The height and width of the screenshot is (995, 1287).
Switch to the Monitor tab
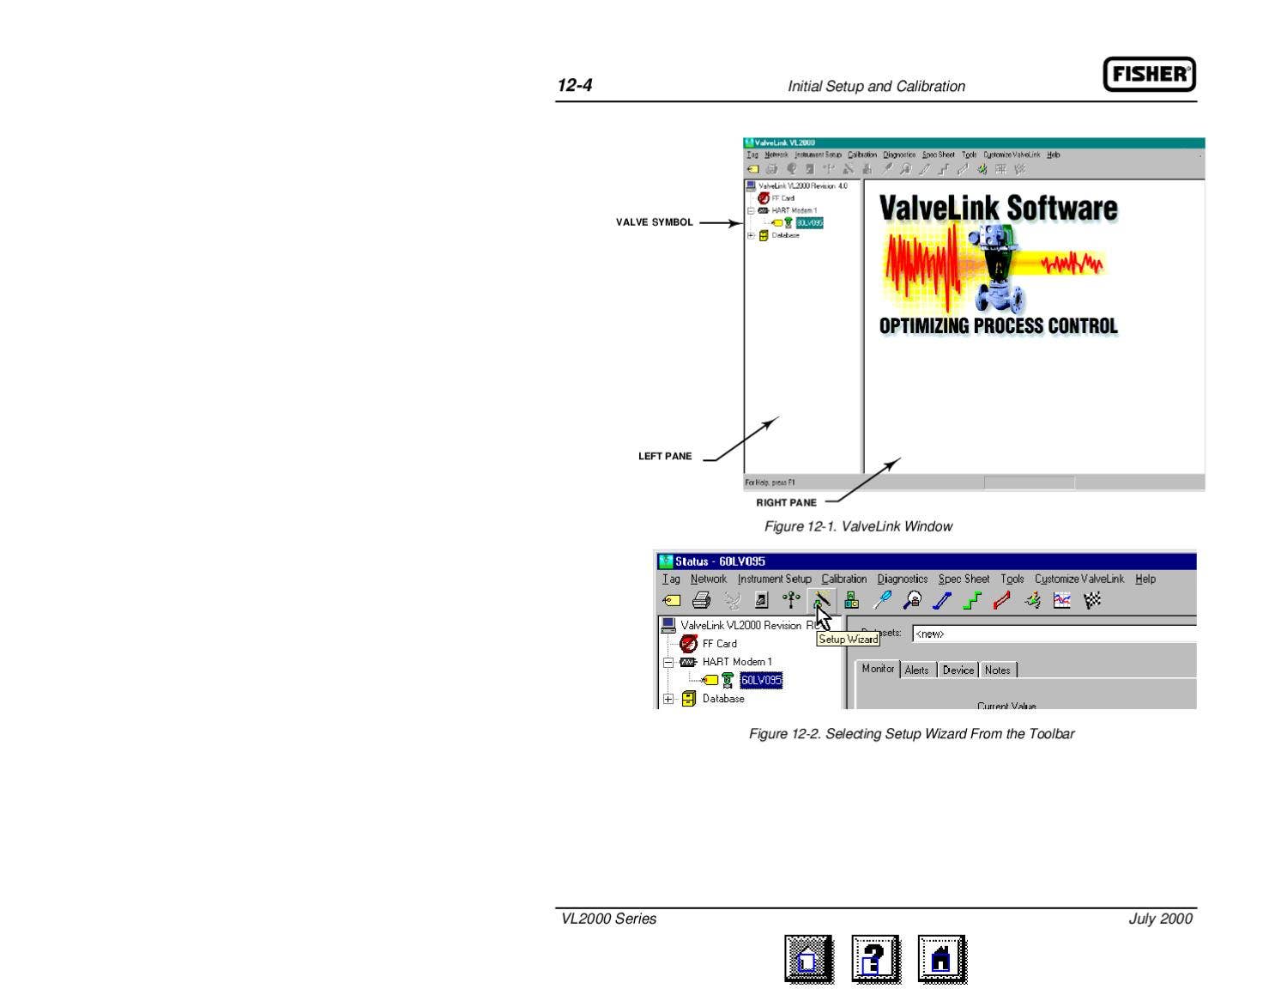(878, 669)
